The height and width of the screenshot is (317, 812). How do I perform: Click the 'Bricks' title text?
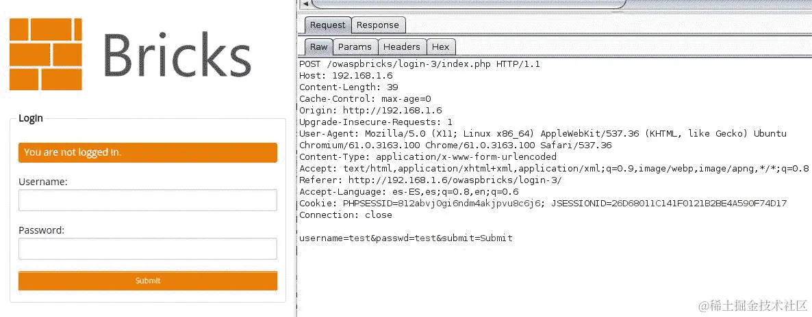click(x=177, y=55)
